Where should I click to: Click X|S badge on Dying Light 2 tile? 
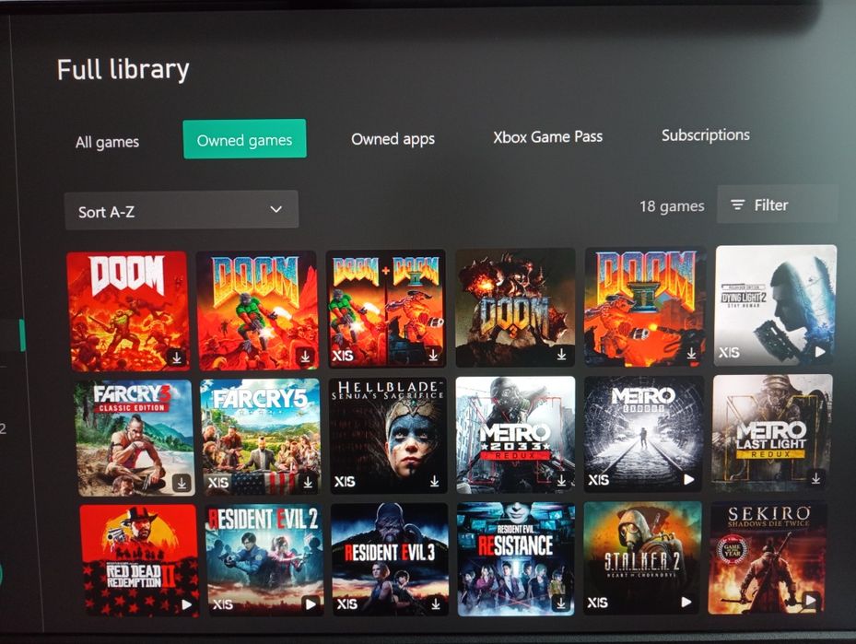coord(729,353)
